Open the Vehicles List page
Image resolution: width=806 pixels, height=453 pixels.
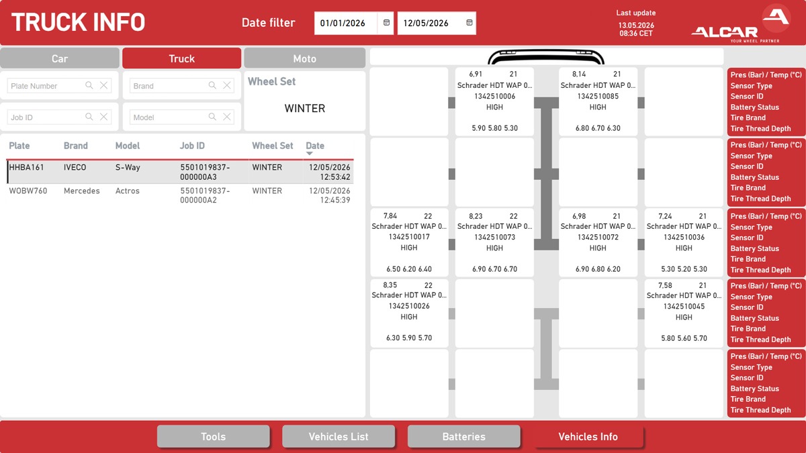[x=339, y=436]
